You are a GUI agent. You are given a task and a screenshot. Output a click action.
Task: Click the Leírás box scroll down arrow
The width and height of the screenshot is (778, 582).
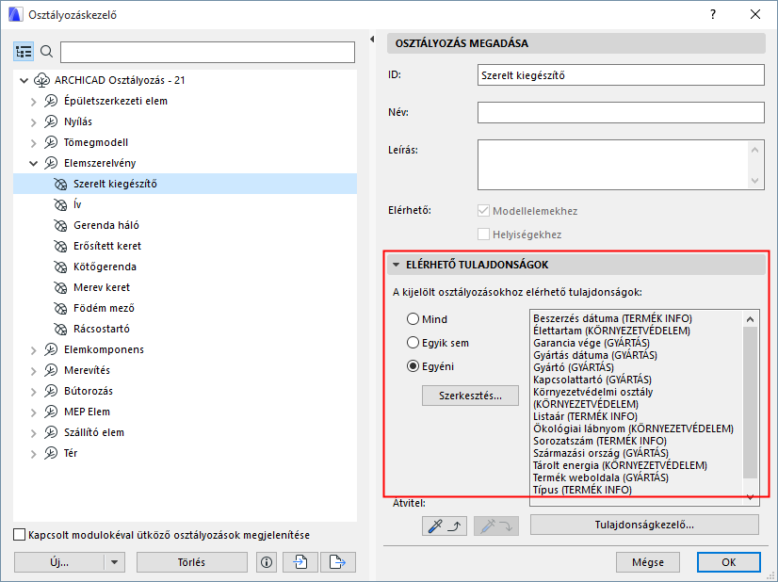click(x=754, y=181)
